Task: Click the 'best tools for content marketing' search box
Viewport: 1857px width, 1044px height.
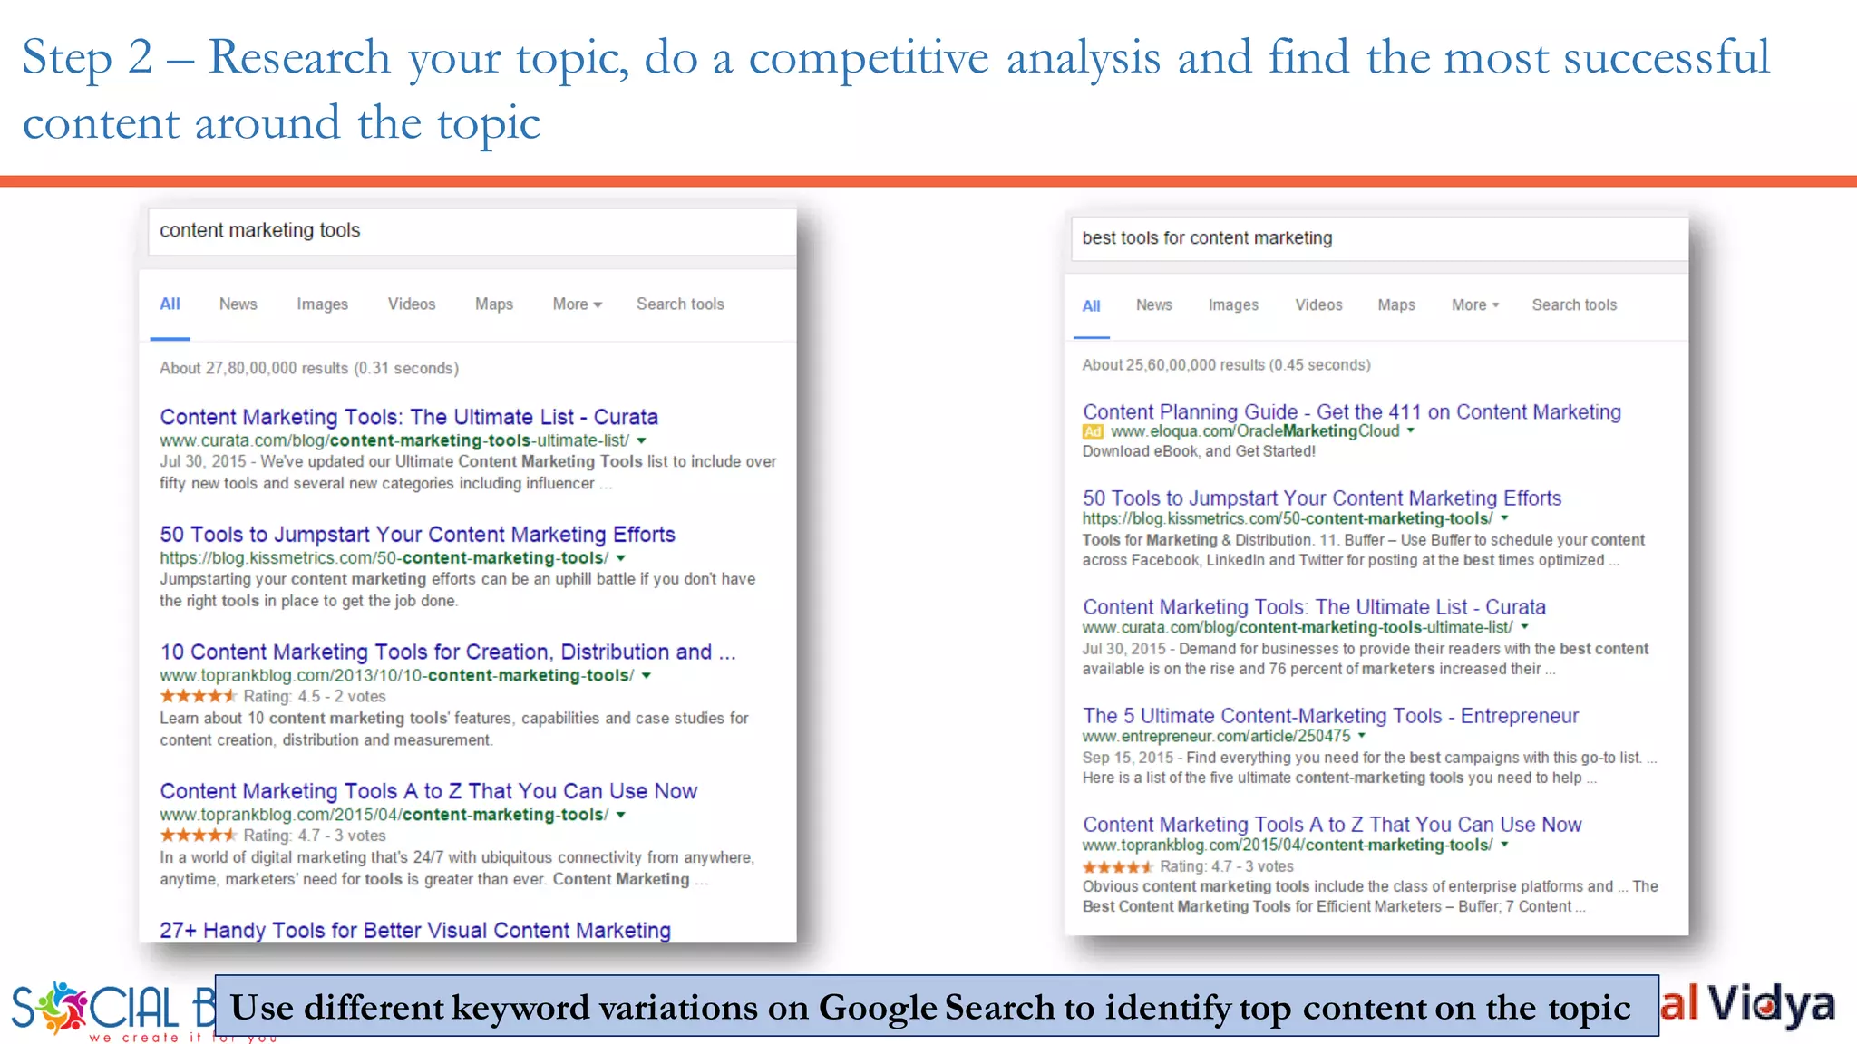Action: [x=1379, y=238]
